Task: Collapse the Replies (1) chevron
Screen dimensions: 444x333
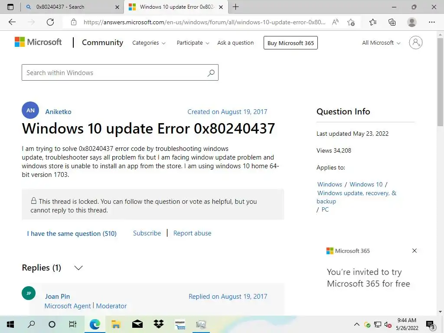Action: point(78,268)
